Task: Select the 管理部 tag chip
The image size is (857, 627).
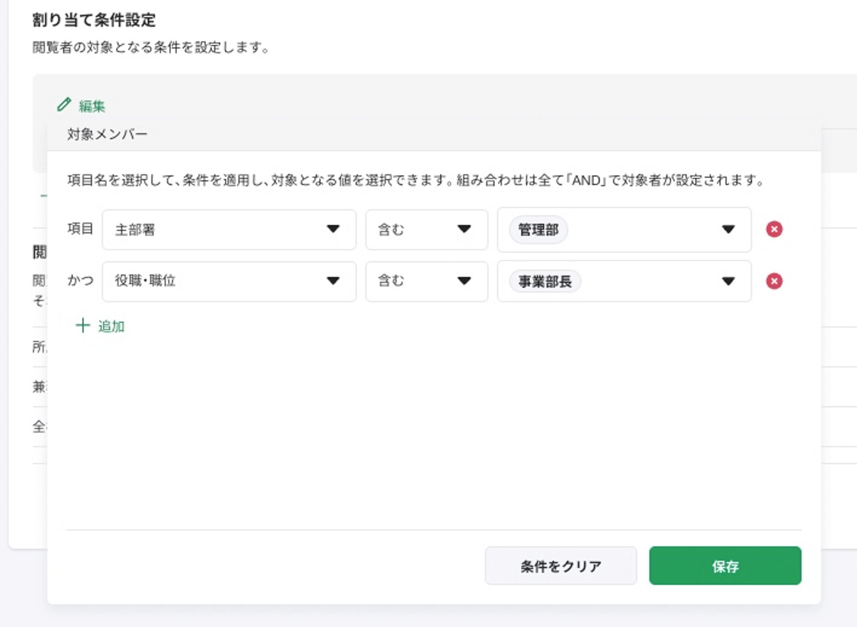Action: pos(538,230)
